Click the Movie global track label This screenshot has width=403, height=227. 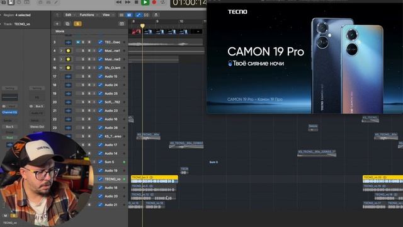coord(60,31)
